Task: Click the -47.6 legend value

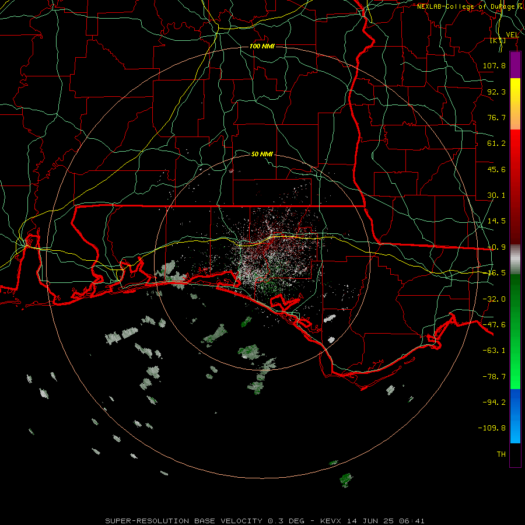Action: point(494,325)
